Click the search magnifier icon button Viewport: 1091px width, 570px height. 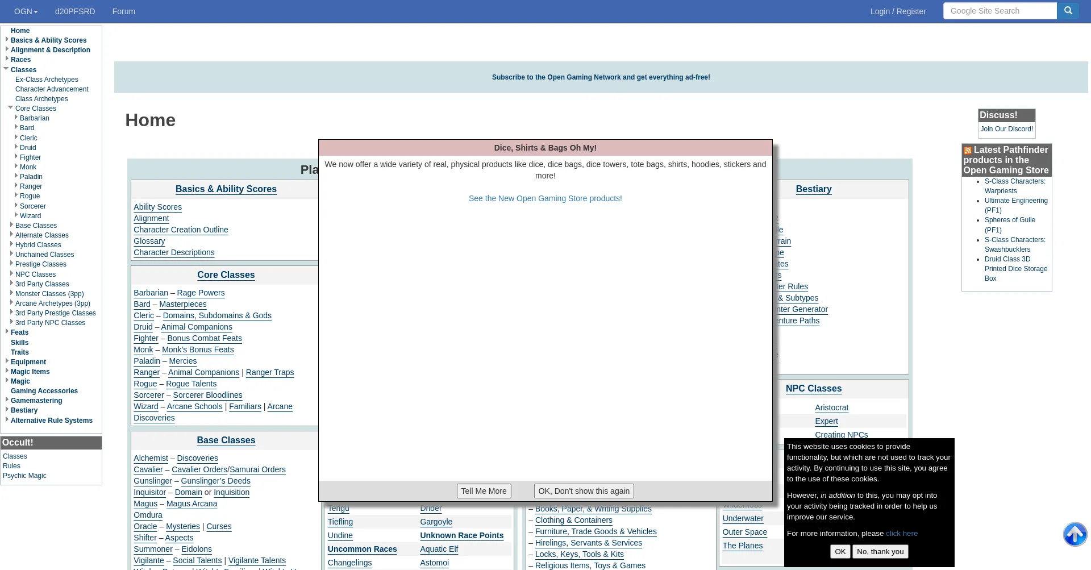1068,11
